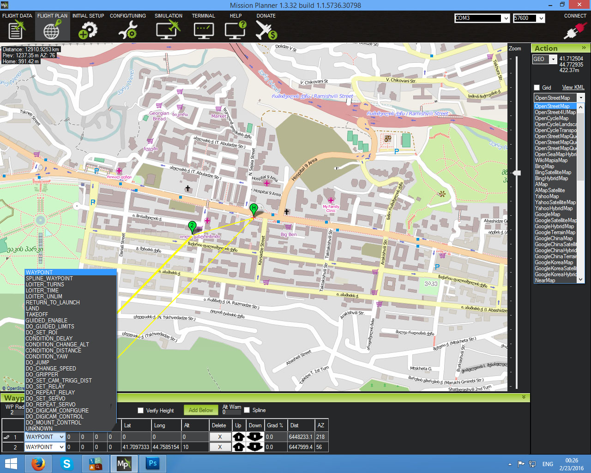
Task: Open Firefox from the taskbar
Action: [x=38, y=463]
